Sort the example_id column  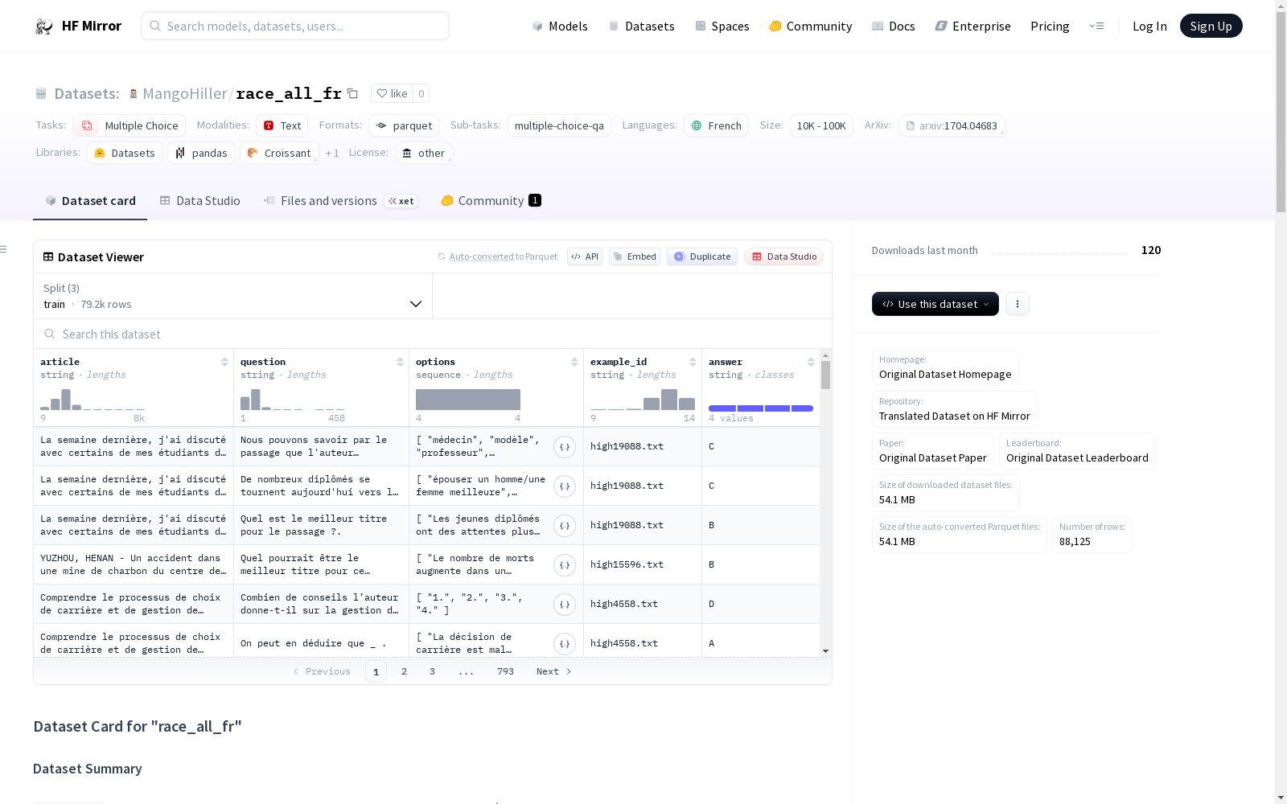tap(693, 362)
